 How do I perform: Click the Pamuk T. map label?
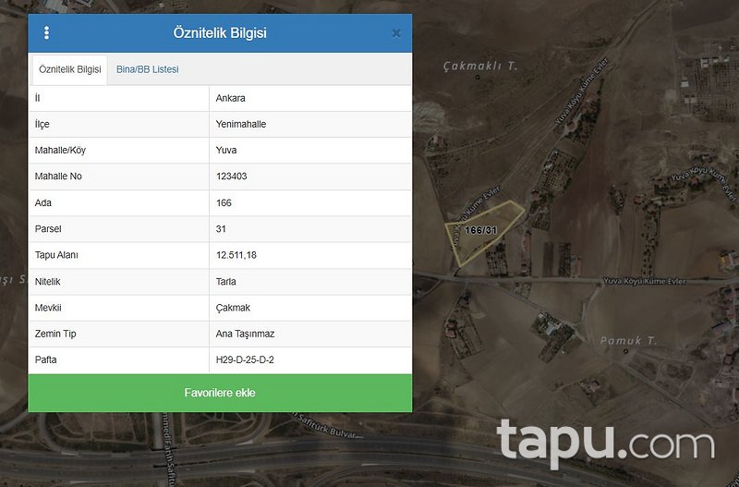coord(628,341)
